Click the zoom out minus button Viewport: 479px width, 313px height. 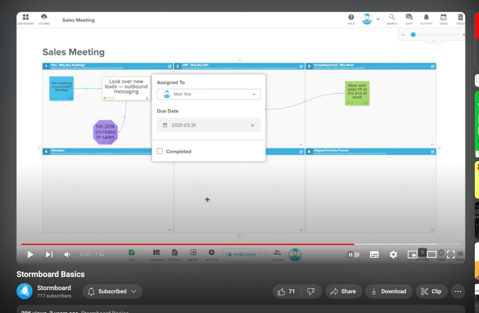tap(403, 35)
